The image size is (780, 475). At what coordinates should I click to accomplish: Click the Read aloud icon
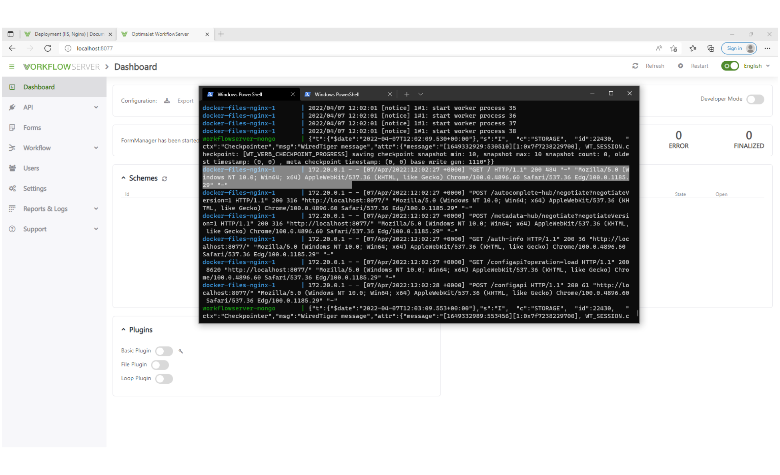pos(659,48)
